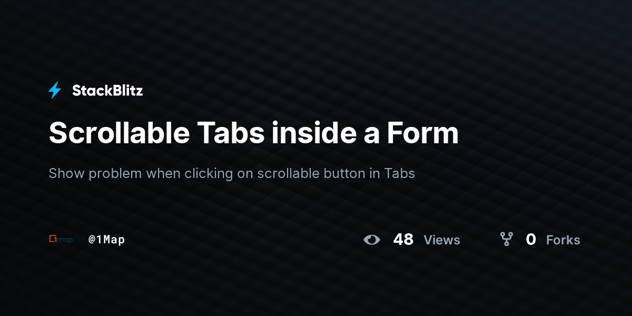Click "Show problem" at the start of the description
The width and height of the screenshot is (632, 316).
tap(95, 173)
